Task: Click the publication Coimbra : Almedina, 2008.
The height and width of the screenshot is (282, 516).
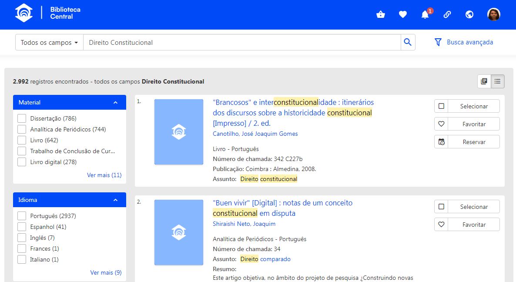Action: click(281, 169)
